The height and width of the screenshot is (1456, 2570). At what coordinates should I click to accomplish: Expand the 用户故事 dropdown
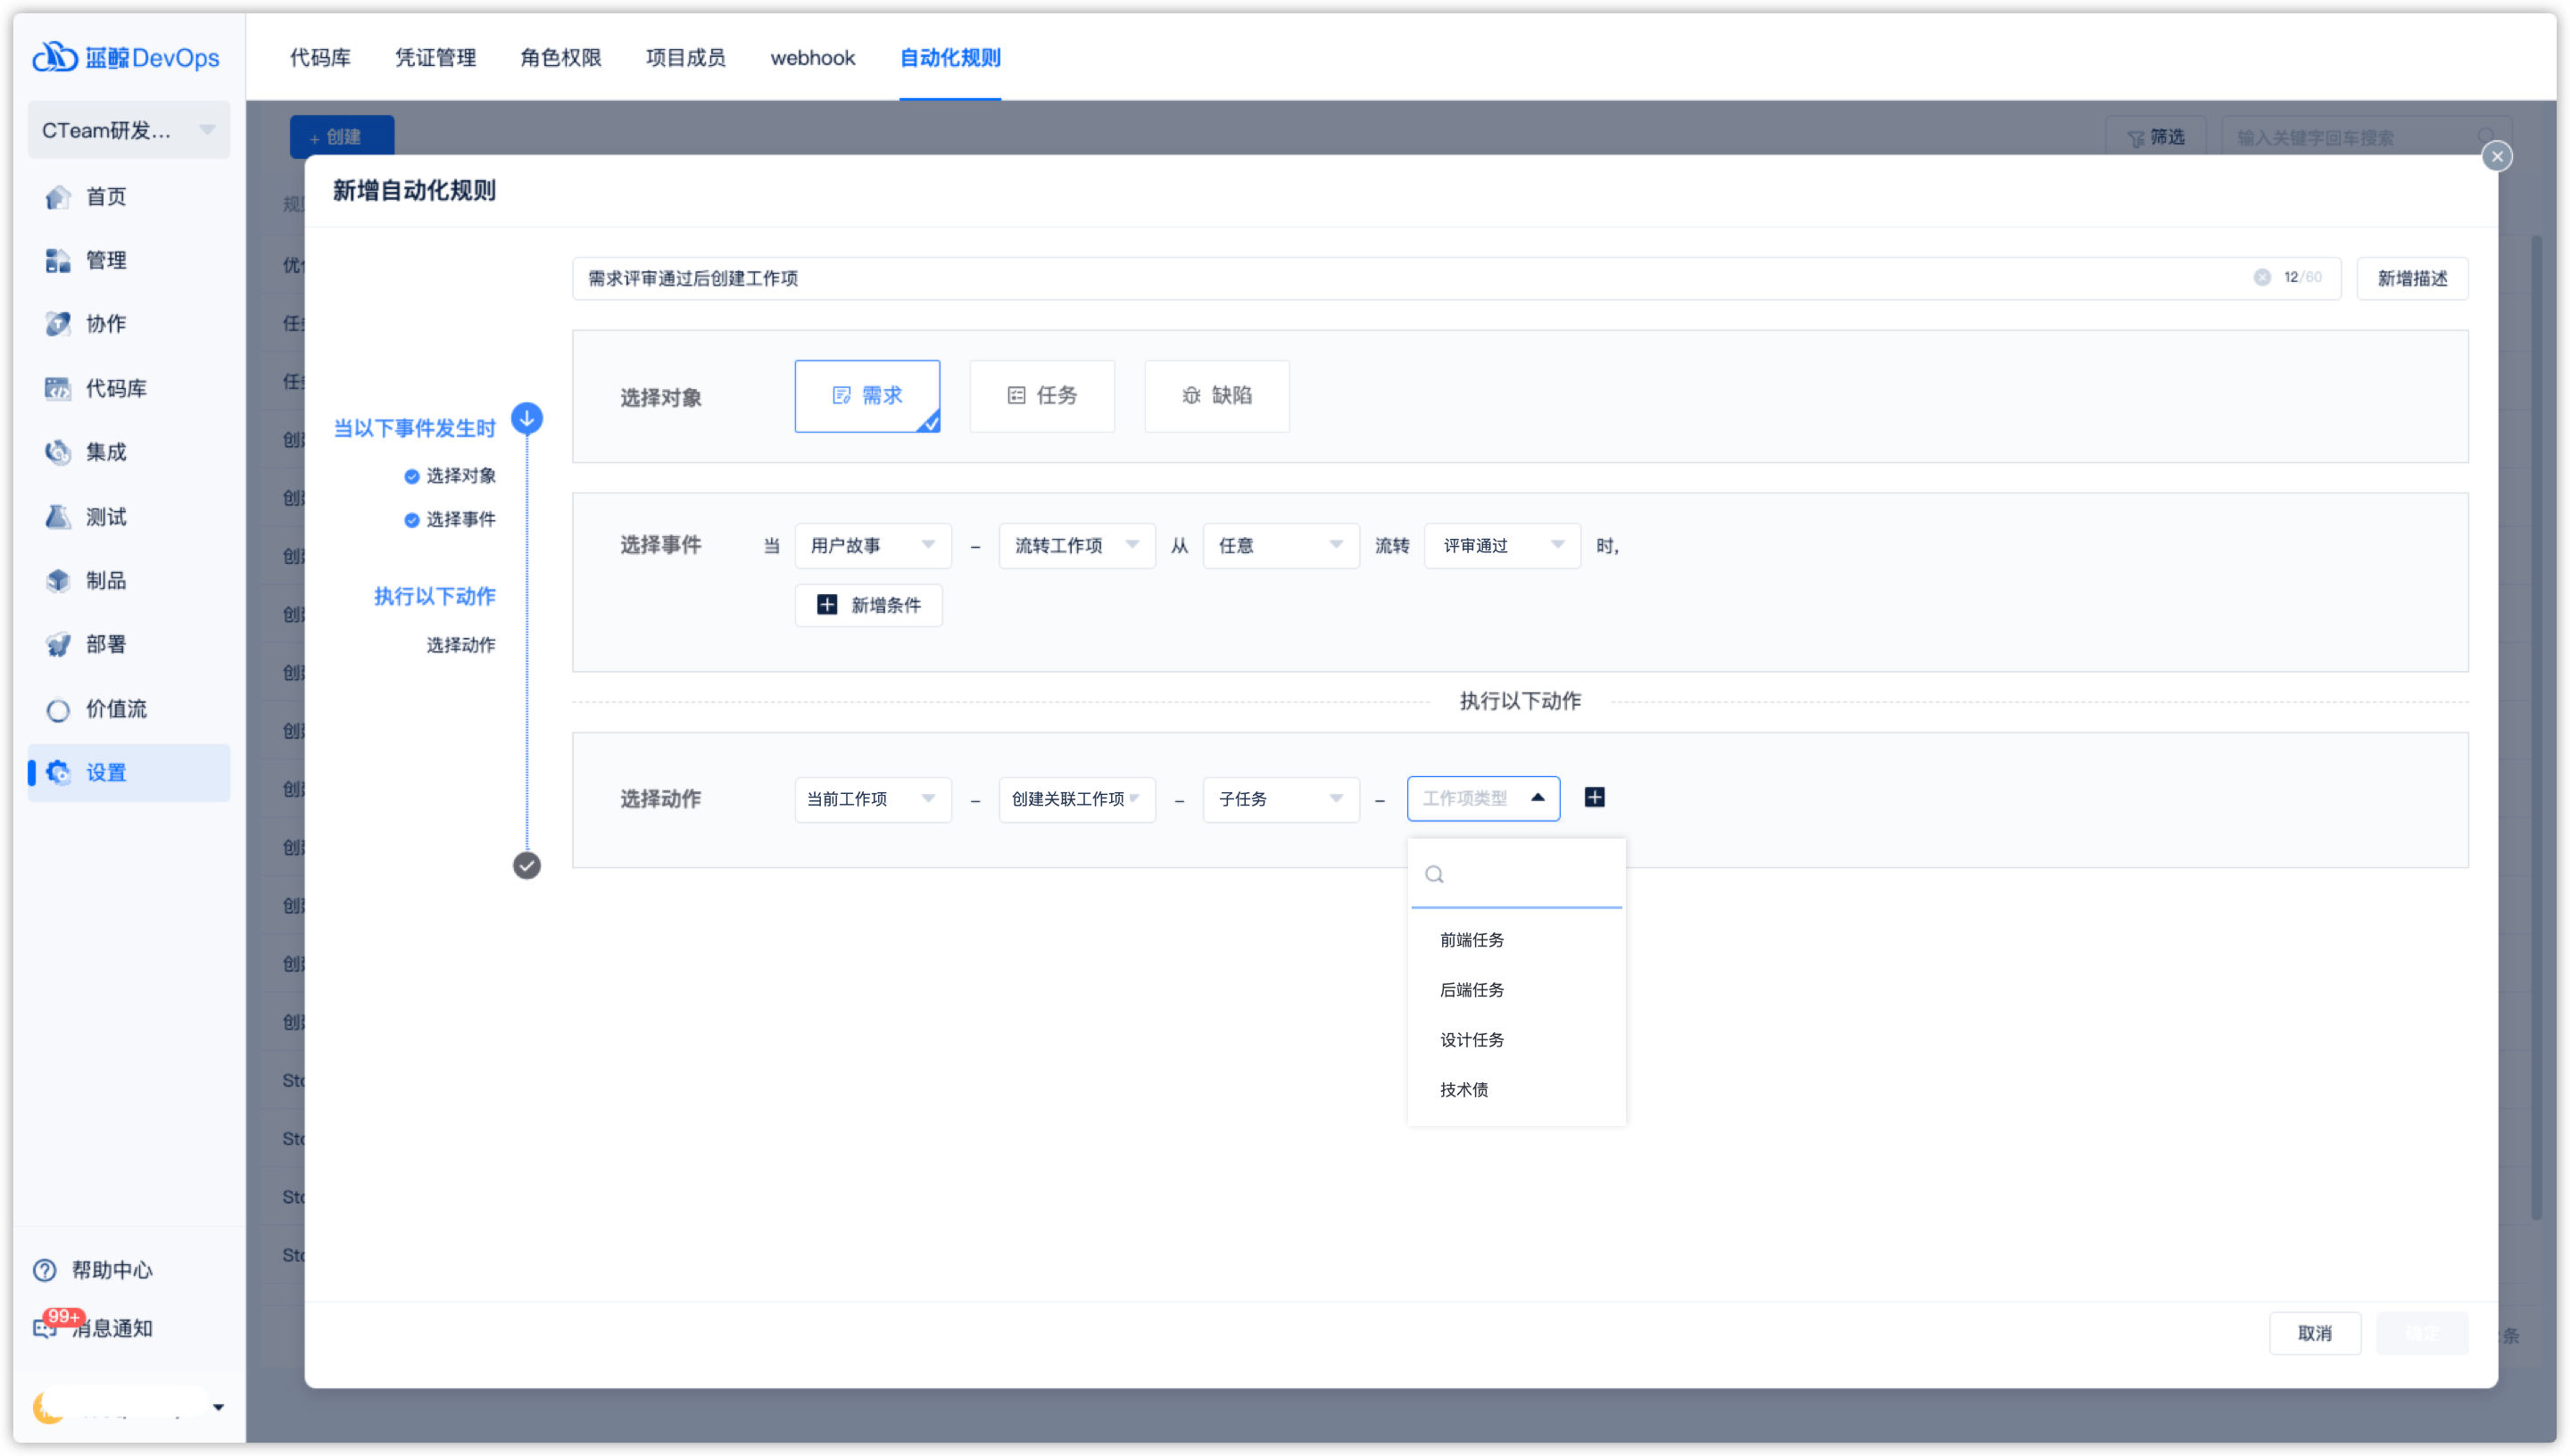click(x=872, y=546)
